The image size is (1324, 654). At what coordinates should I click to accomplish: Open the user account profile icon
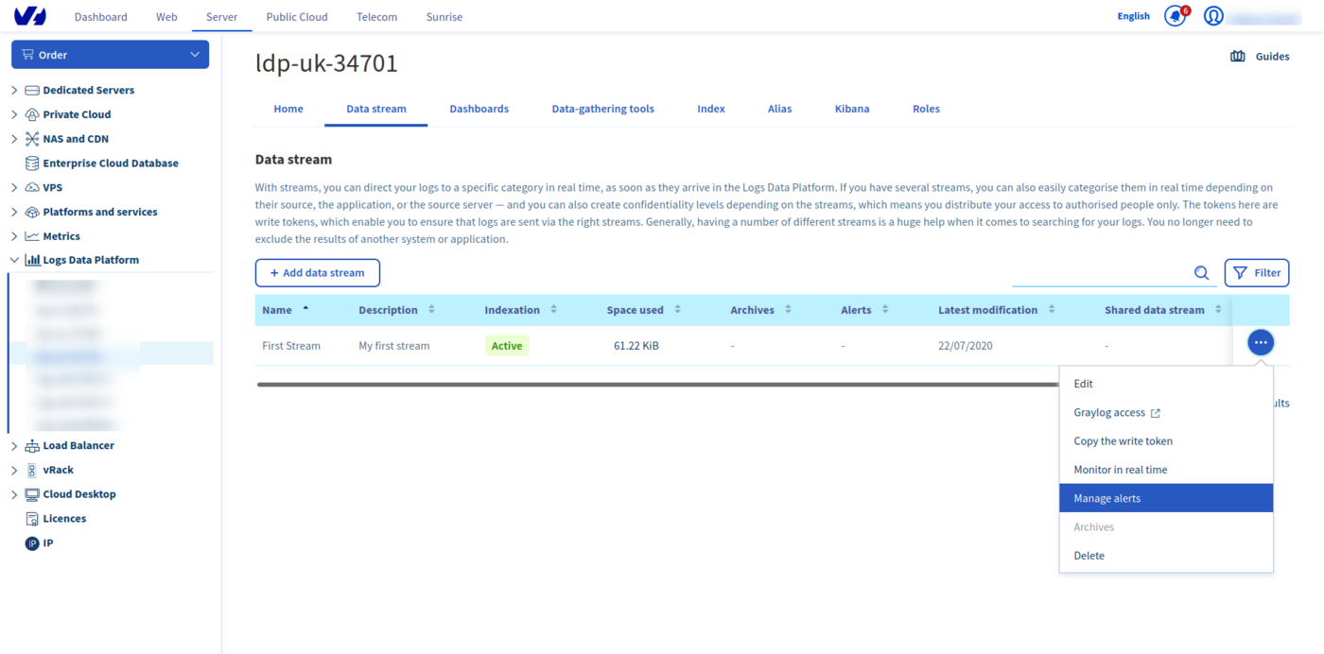click(1213, 16)
